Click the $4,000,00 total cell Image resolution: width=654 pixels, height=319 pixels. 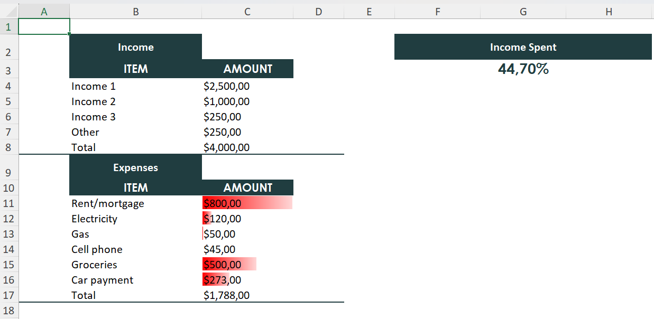pyautogui.click(x=247, y=147)
